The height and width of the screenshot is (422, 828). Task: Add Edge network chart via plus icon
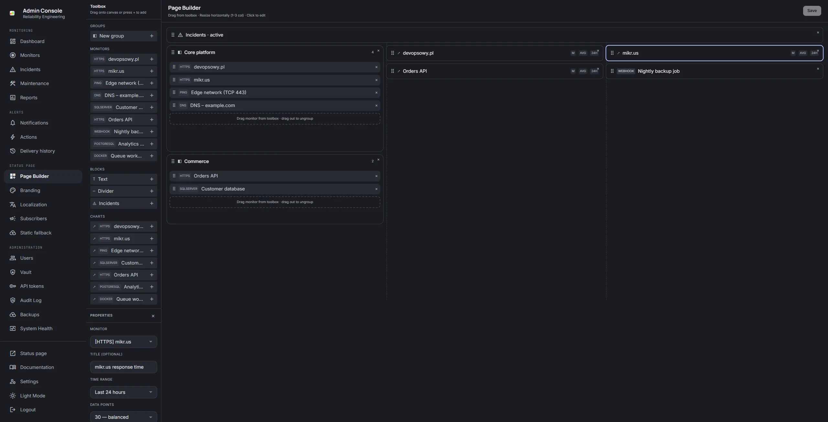click(x=151, y=251)
